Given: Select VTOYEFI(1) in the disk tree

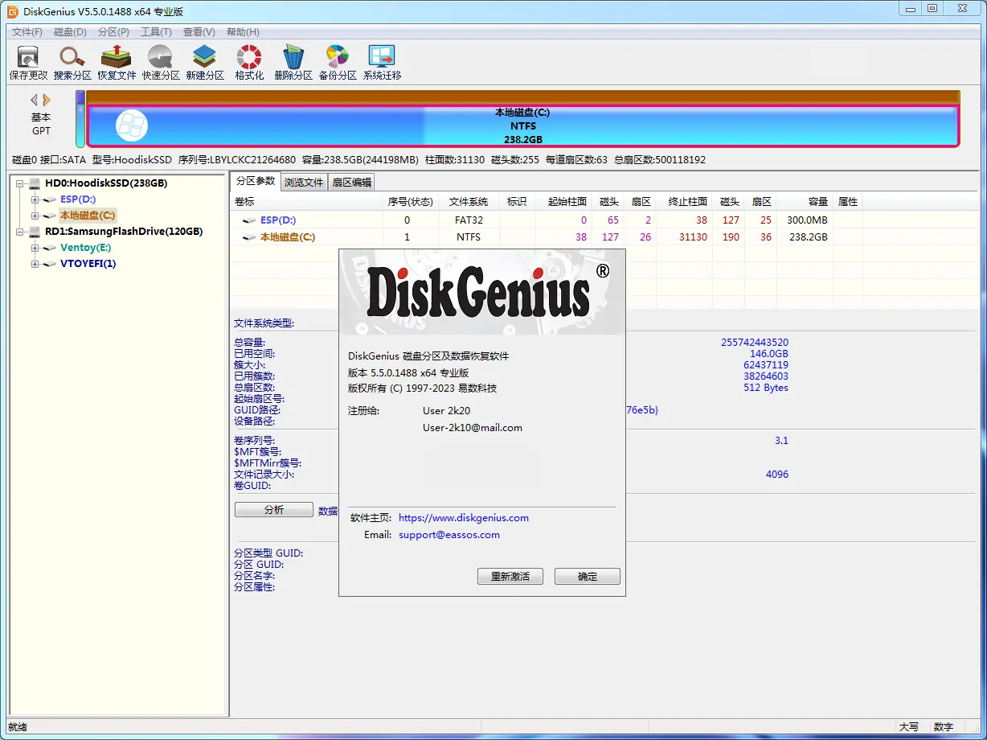Looking at the screenshot, I should 88,264.
